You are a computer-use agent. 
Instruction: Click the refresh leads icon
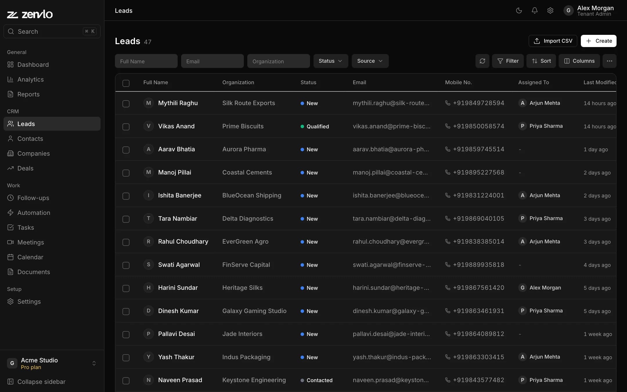coord(482,61)
